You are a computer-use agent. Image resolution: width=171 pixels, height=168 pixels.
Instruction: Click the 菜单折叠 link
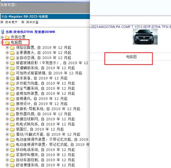pyautogui.click(x=32, y=22)
